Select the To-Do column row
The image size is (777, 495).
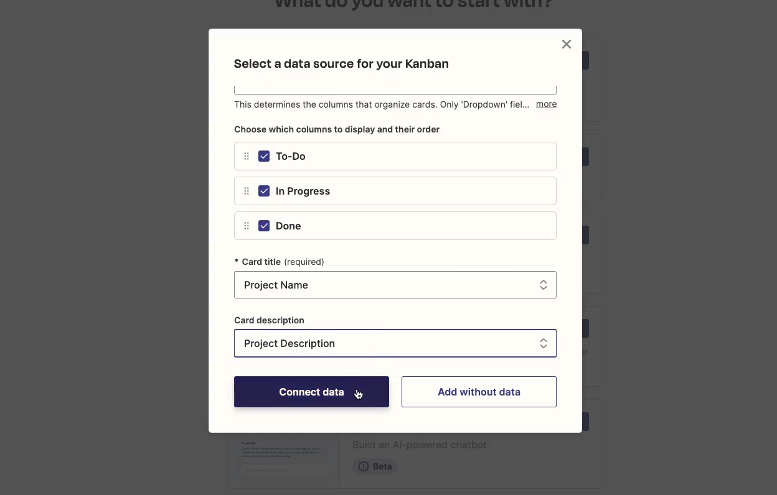click(x=395, y=156)
